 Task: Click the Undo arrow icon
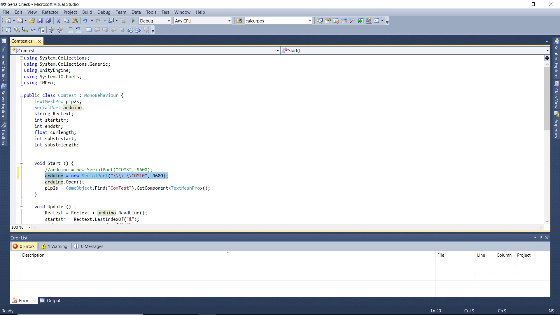(85, 21)
